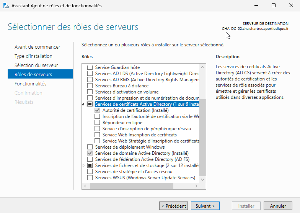Click the Précédent button

pyautogui.click(x=174, y=206)
